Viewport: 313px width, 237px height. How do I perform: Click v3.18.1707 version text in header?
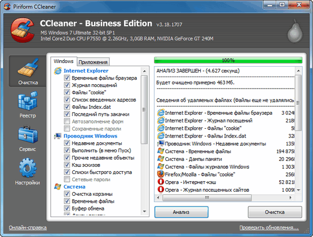169,24
